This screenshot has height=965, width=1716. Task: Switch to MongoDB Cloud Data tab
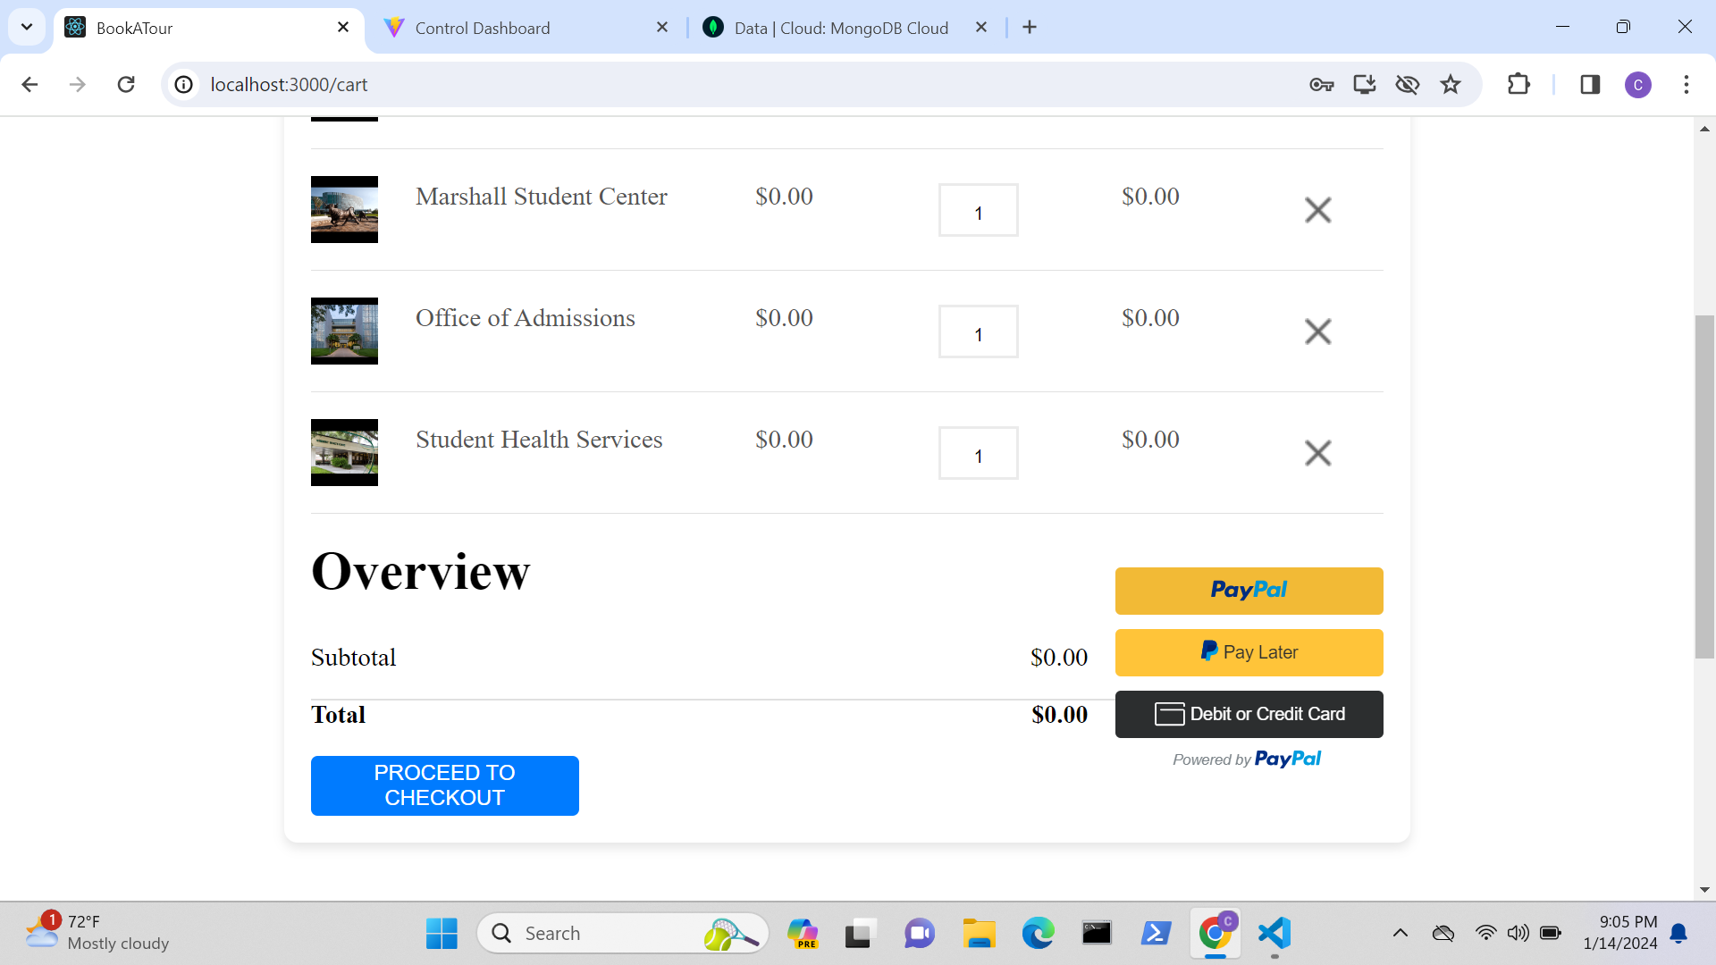pos(840,28)
